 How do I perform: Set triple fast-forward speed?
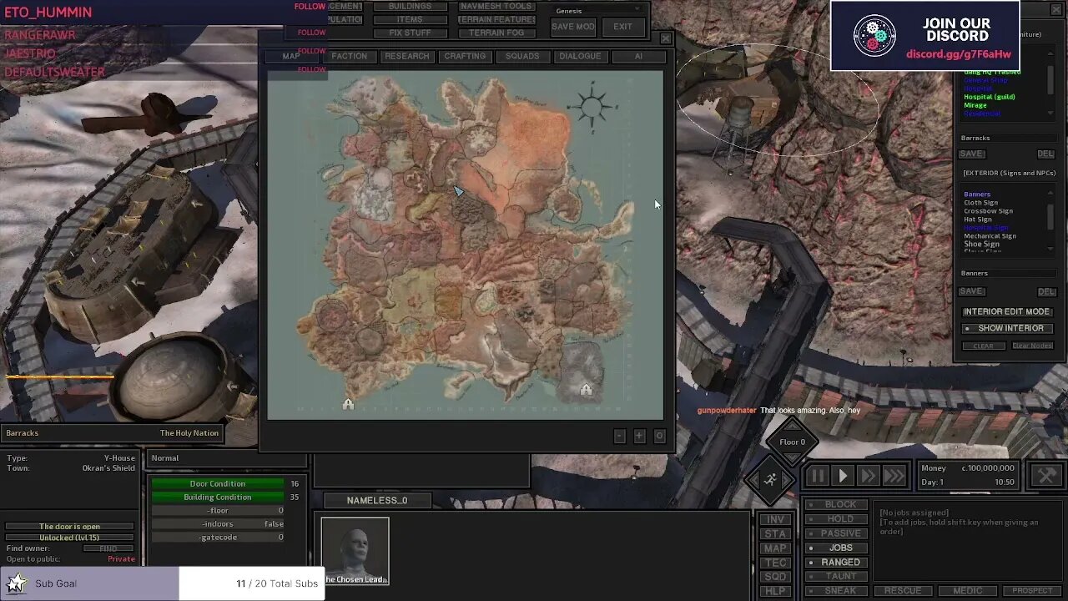tap(894, 476)
